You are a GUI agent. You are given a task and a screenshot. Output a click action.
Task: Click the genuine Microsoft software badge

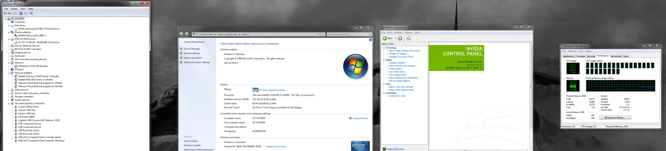coord(360,145)
